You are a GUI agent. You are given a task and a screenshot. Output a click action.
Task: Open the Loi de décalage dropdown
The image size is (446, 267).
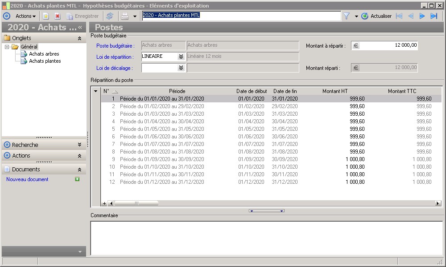click(x=181, y=68)
